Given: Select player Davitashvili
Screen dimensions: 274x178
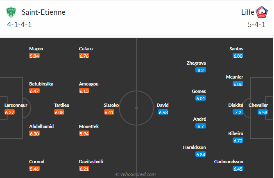Looking at the screenshot, I should pos(91,162).
